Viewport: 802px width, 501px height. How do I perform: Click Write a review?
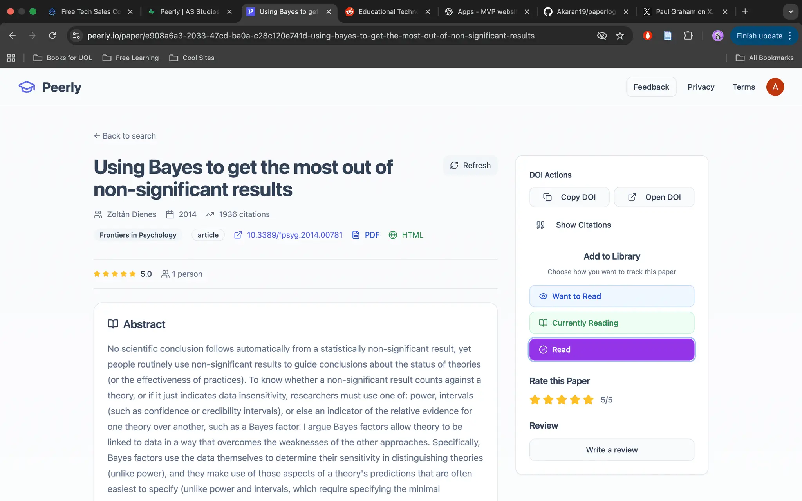pyautogui.click(x=612, y=450)
